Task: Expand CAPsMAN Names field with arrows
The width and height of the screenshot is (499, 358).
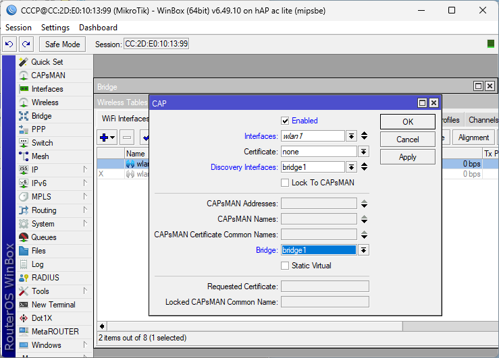Action: coord(365,219)
